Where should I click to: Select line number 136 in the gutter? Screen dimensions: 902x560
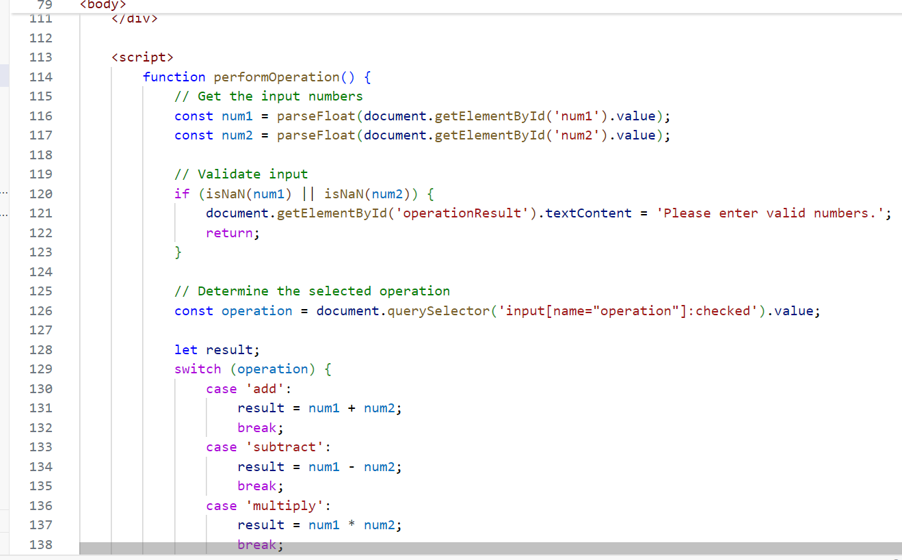click(x=41, y=505)
